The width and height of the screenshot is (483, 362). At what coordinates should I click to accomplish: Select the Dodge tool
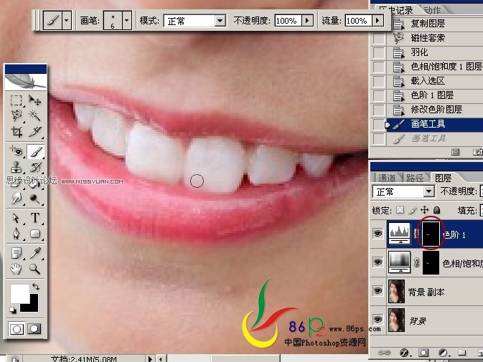(x=35, y=199)
